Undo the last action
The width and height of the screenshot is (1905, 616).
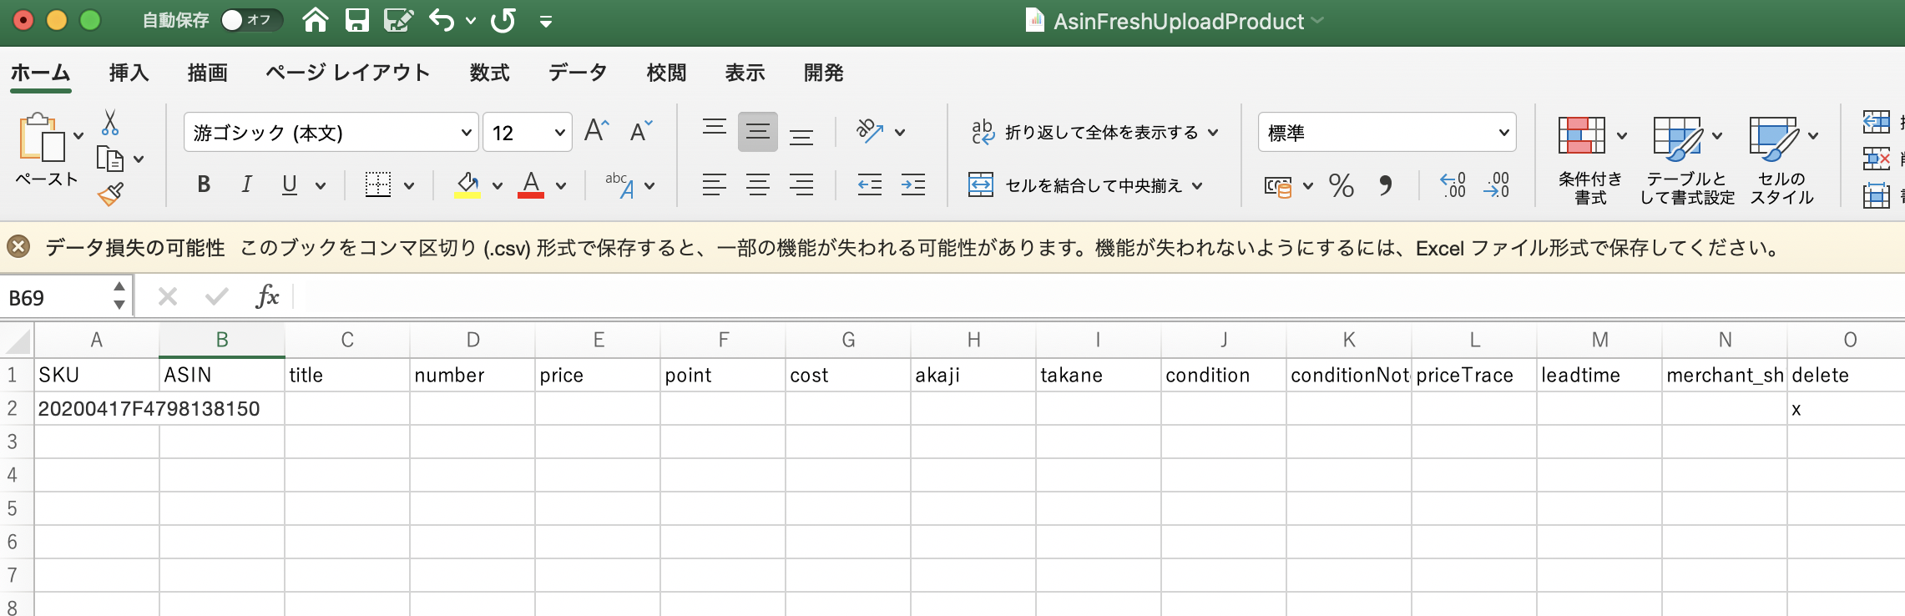[442, 20]
